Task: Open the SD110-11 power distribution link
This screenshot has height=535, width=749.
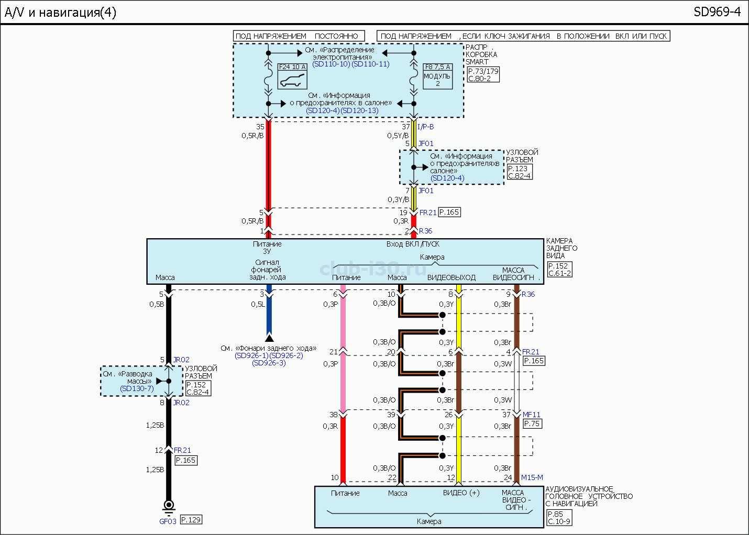Action: click(x=371, y=64)
